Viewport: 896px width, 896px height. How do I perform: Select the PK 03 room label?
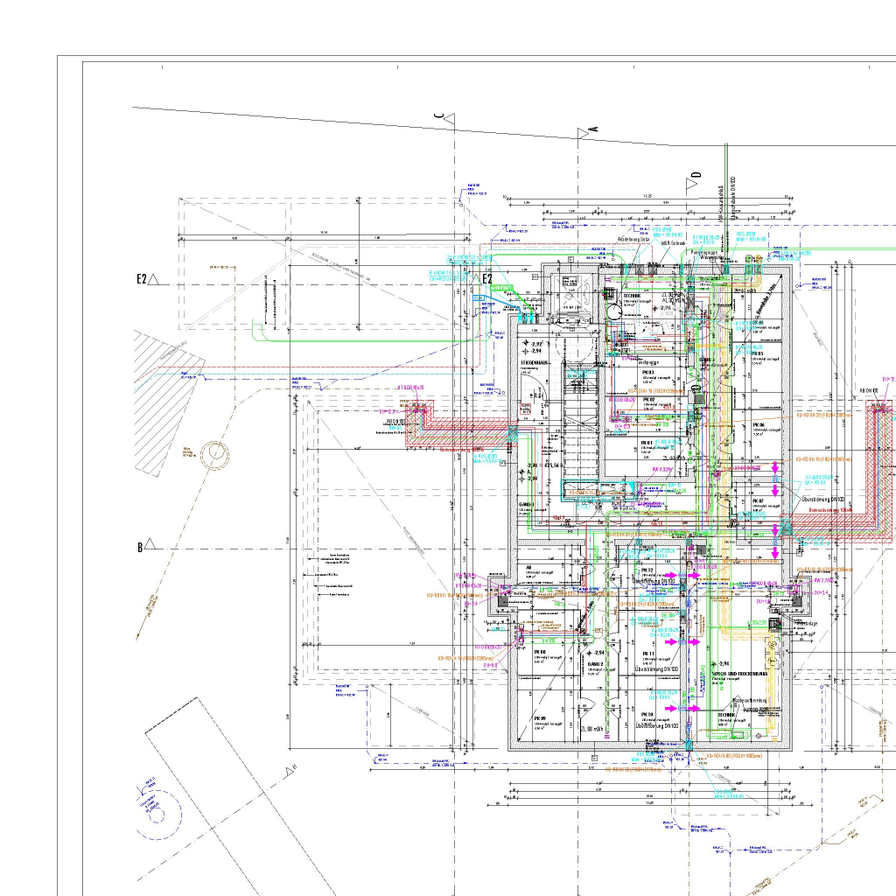click(x=648, y=372)
